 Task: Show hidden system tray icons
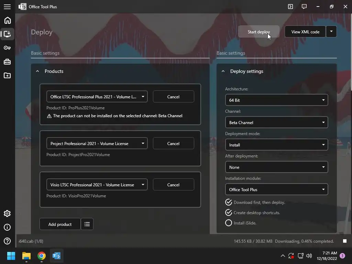click(x=283, y=256)
